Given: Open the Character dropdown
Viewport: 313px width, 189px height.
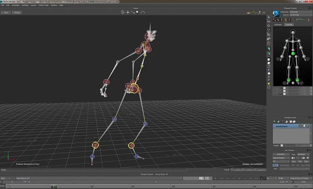Looking at the screenshot, I should click(301, 12).
